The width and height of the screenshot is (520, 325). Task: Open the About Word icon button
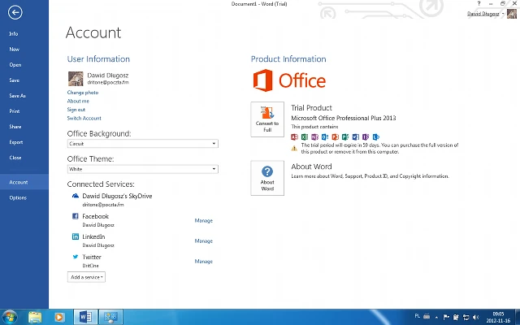(267, 178)
